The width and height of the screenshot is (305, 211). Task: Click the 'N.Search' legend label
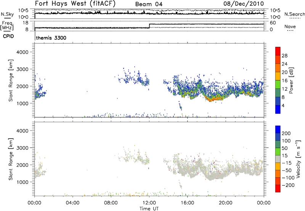coord(294,14)
